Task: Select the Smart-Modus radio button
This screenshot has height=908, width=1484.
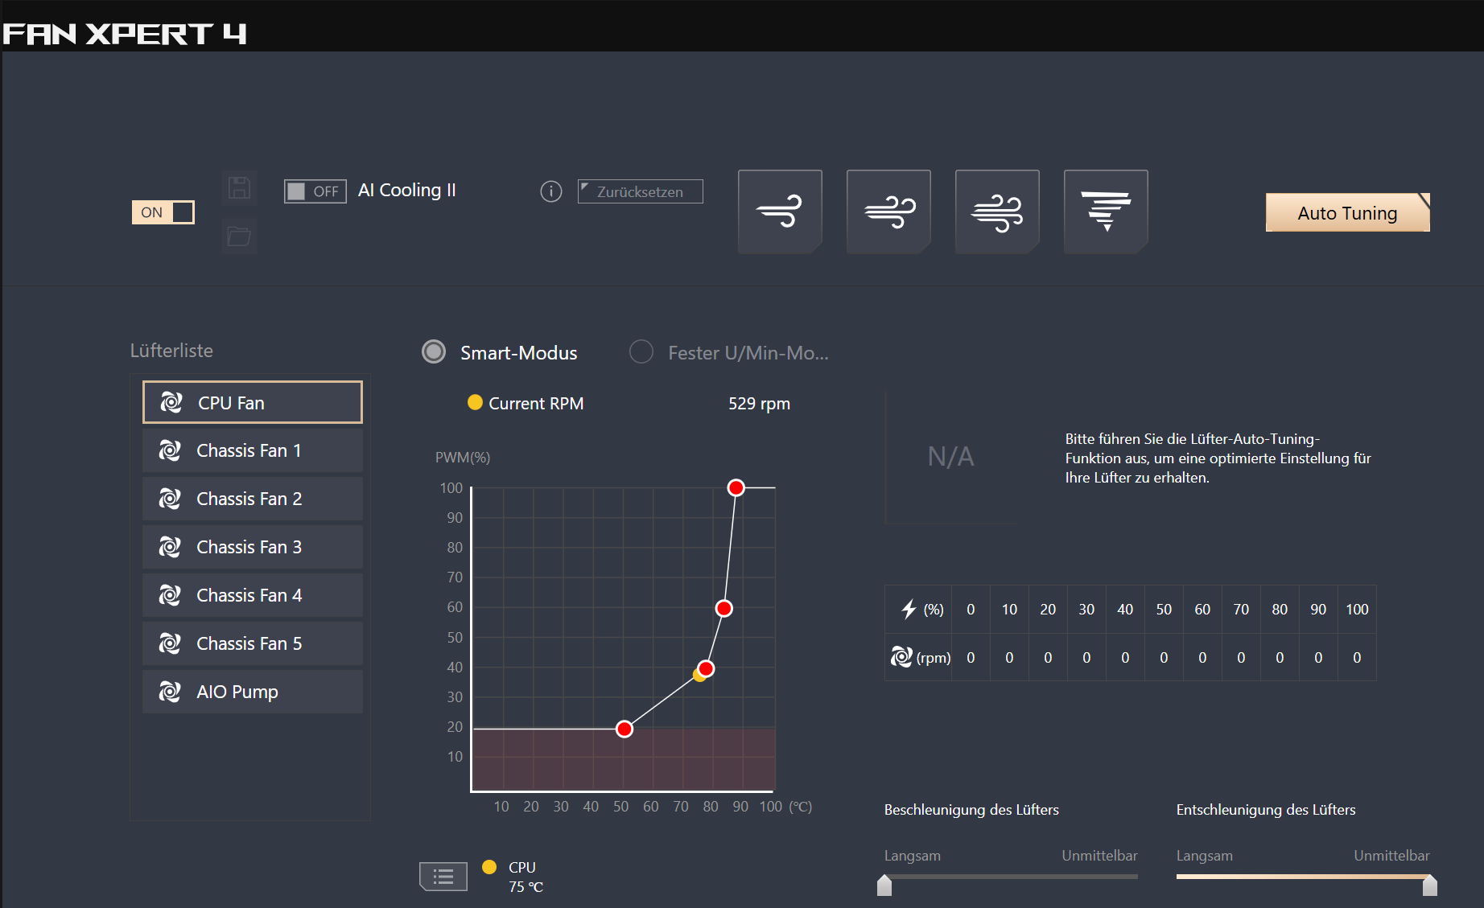Action: [x=434, y=352]
